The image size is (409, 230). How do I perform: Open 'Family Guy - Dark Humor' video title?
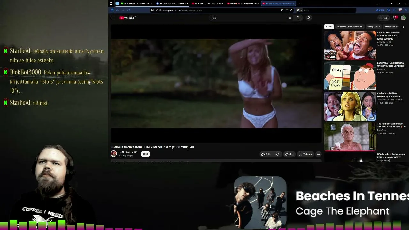[x=391, y=64]
